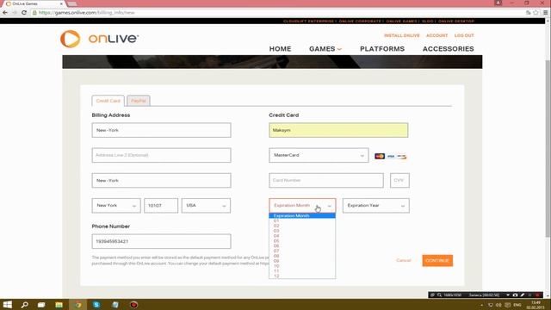The image size is (551, 310).
Task: Open File Explorer in the taskbar
Action: pyautogui.click(x=59, y=305)
